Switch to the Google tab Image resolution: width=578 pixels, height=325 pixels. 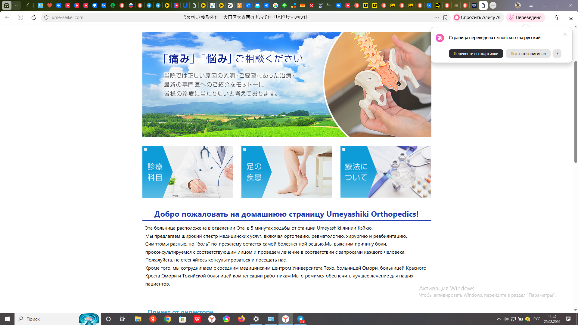[275, 5]
